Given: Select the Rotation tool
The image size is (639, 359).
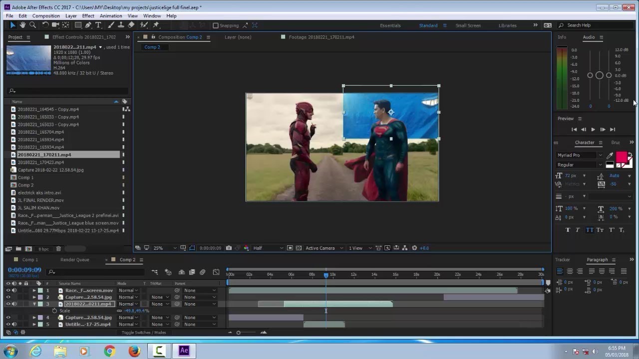Looking at the screenshot, I should (45, 25).
